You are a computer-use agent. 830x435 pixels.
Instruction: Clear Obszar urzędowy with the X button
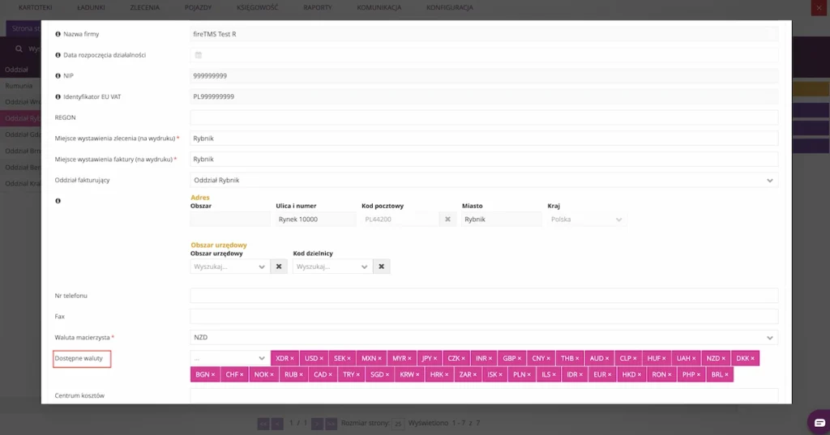tap(279, 267)
